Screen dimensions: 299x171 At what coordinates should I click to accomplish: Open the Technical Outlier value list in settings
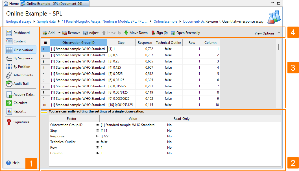click(x=97, y=142)
